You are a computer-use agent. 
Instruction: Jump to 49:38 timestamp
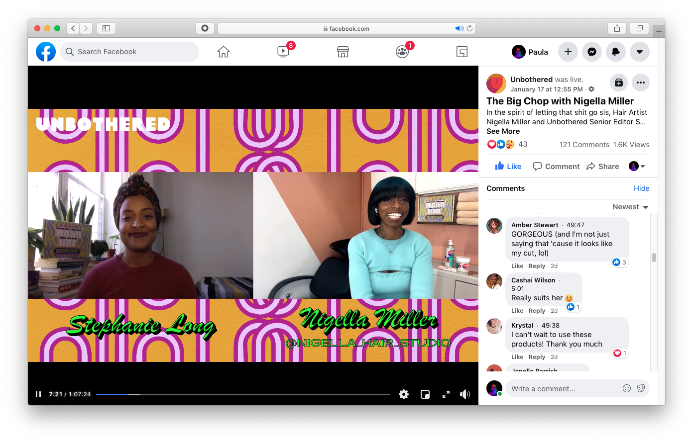coord(551,326)
